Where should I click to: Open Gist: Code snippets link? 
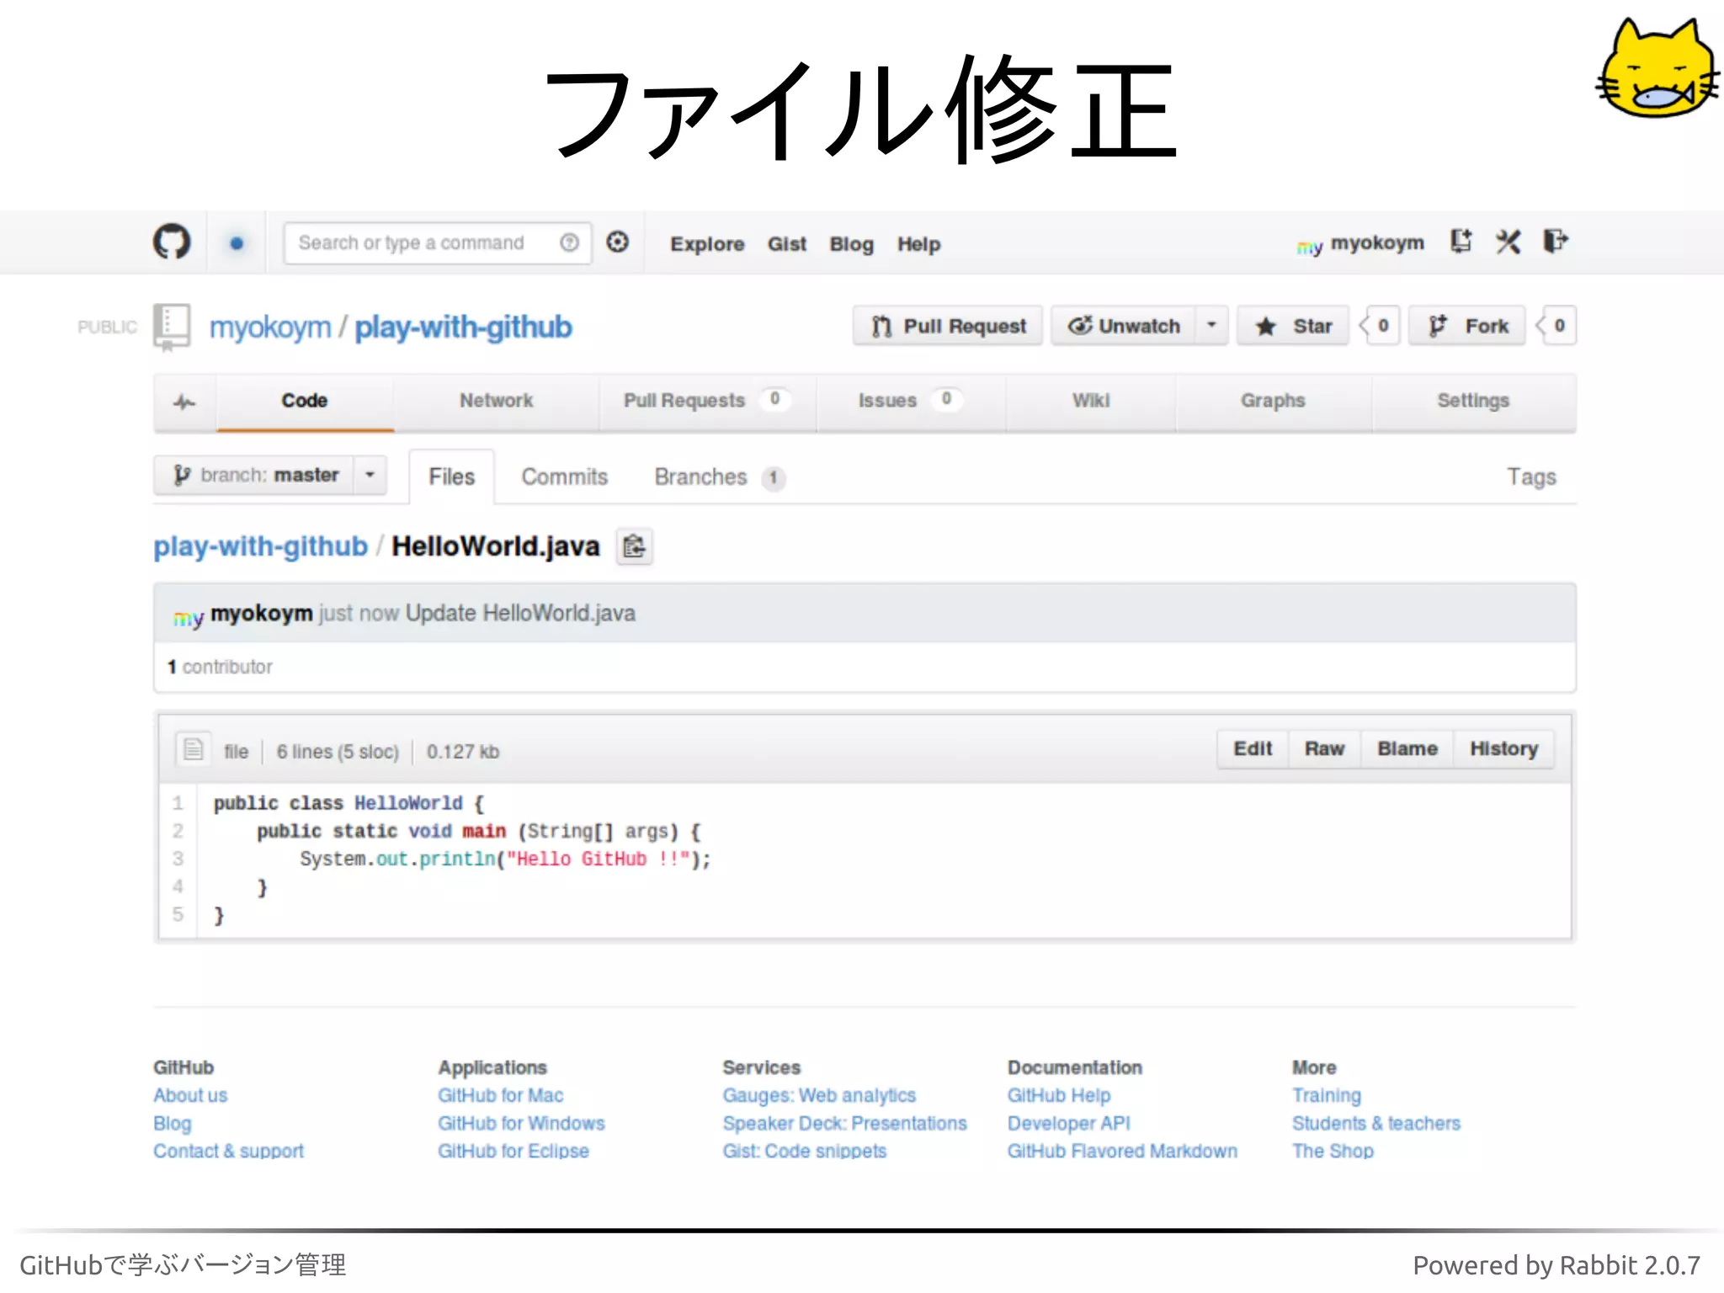804,1151
